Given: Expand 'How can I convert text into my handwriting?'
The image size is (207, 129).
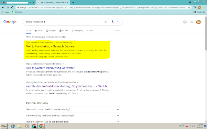Looking at the screenshot, I should tap(73, 109).
